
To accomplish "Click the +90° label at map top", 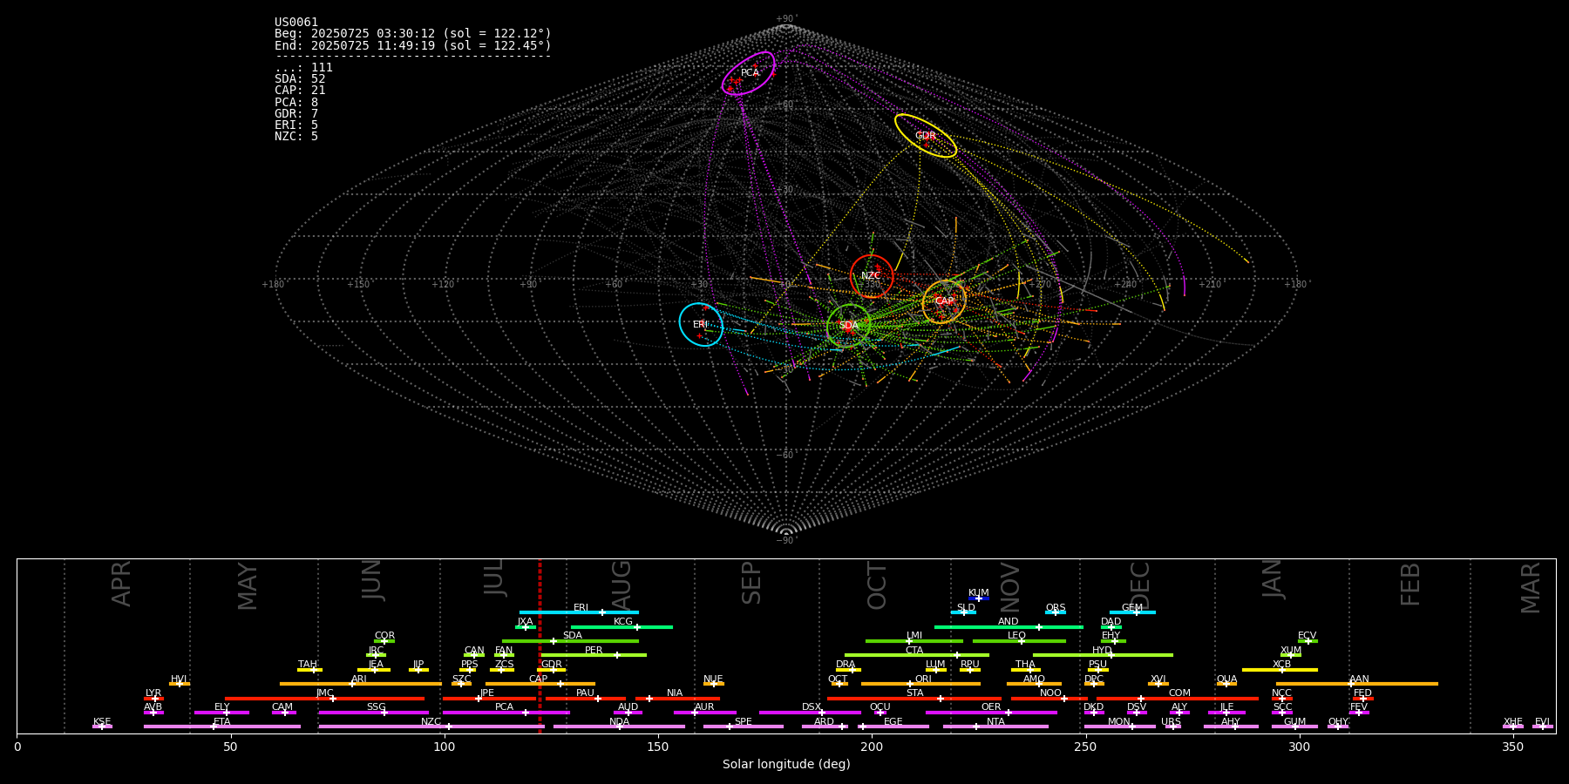I will (786, 19).
